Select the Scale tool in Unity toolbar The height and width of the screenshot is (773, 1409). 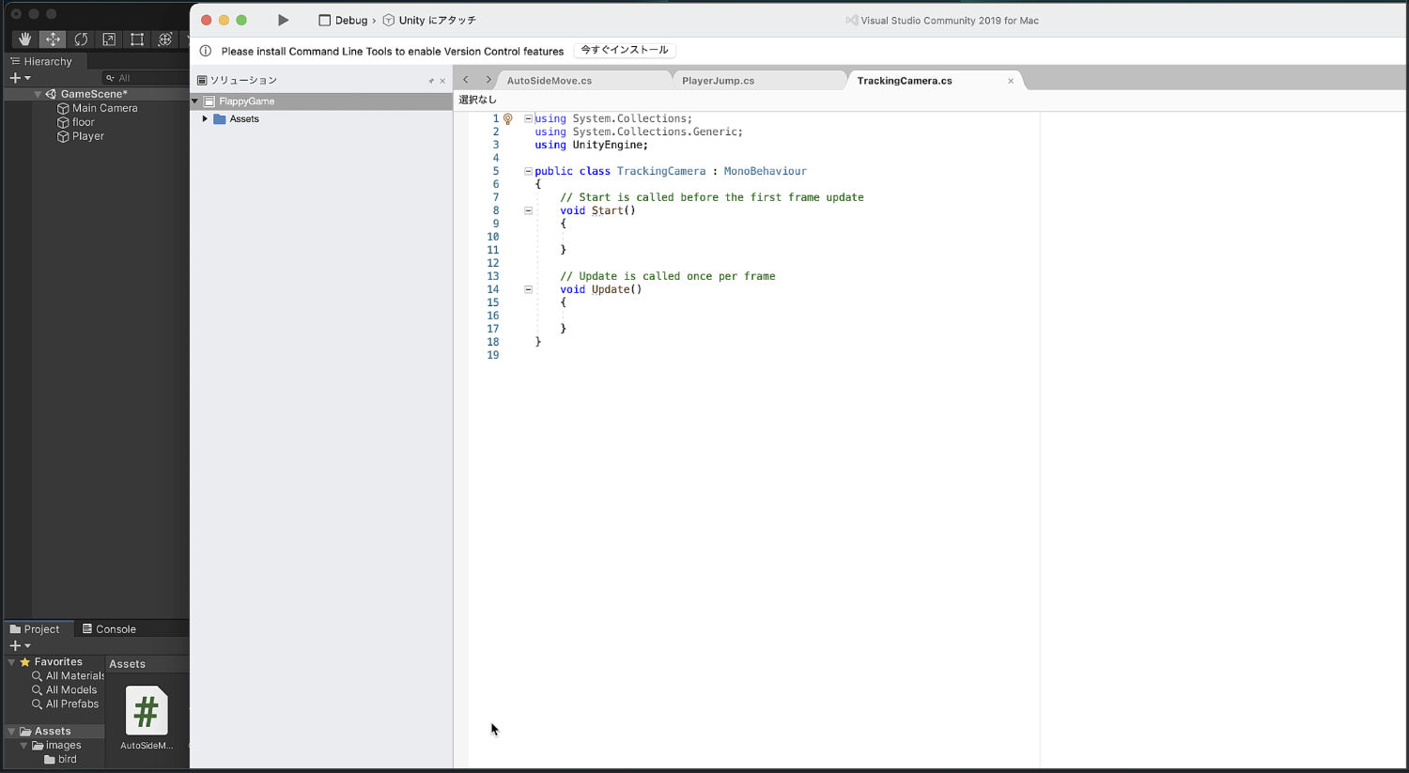click(109, 39)
